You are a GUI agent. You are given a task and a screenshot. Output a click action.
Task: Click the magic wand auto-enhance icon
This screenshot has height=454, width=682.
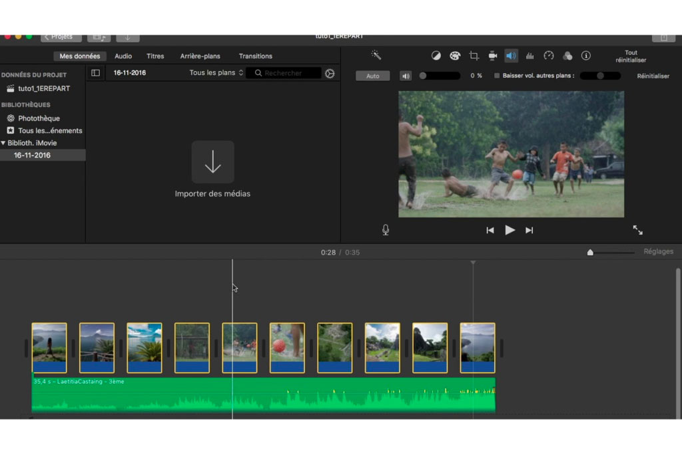(x=376, y=56)
